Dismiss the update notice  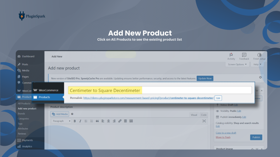tap(260, 77)
